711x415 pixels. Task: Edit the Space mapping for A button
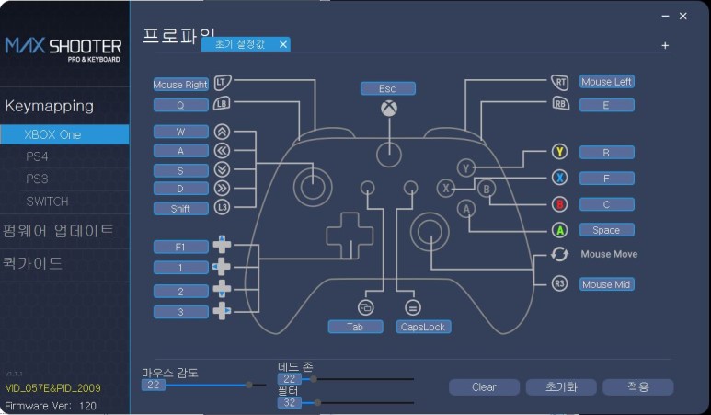tap(607, 230)
